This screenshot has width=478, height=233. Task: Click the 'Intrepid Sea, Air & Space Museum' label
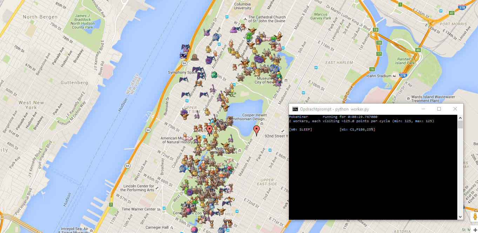click(x=74, y=230)
